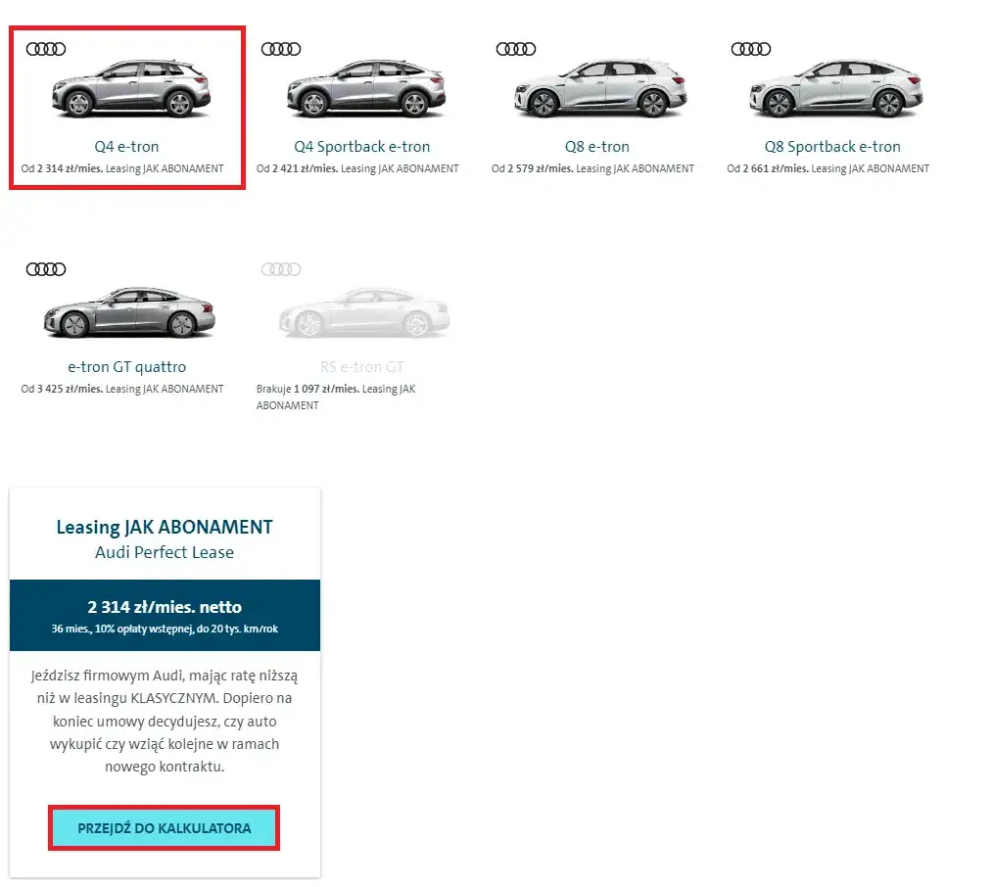Open the Q4 e-tron model name link
The width and height of the screenshot is (993, 887).
(126, 147)
